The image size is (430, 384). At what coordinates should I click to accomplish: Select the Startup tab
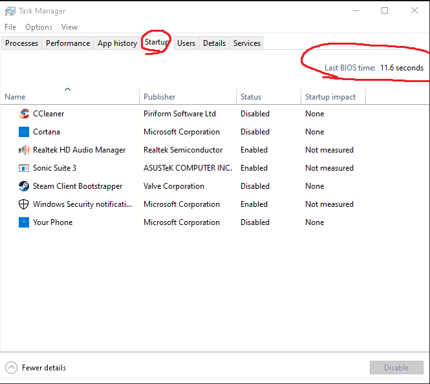(156, 42)
